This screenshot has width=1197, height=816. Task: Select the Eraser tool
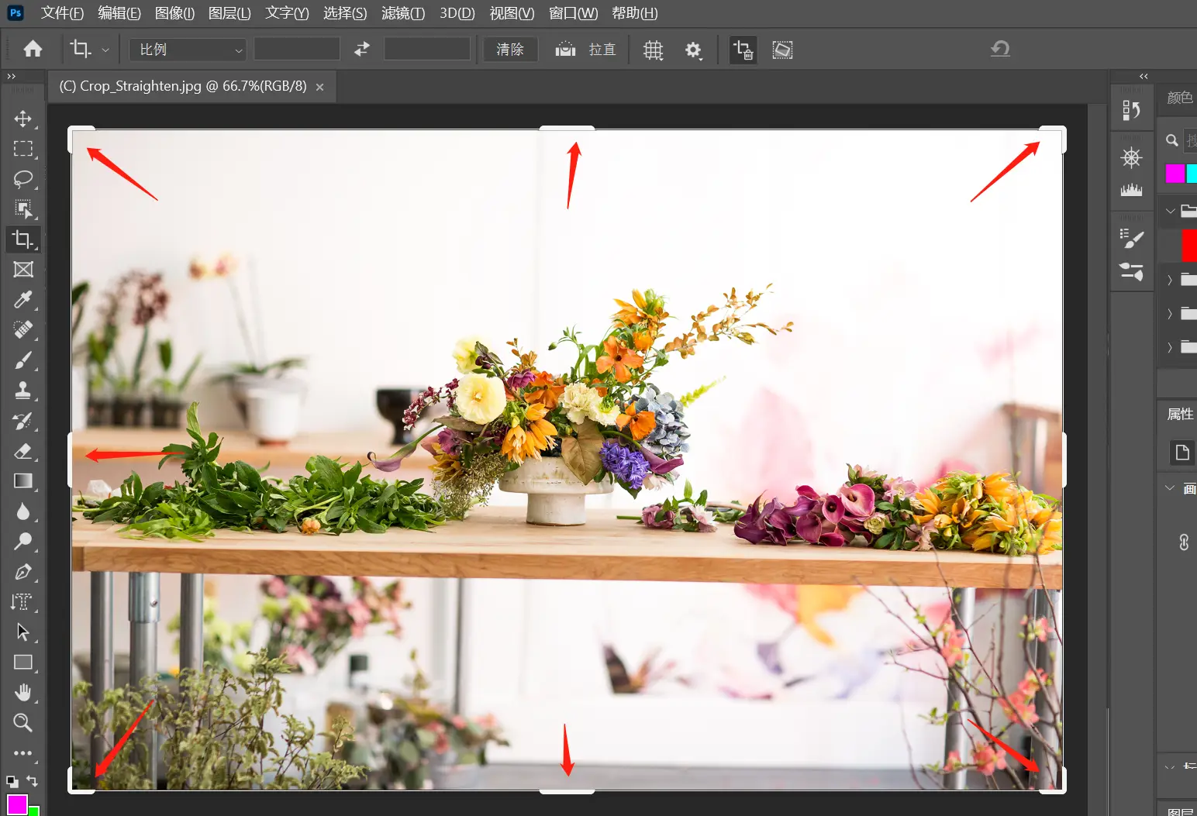tap(23, 451)
